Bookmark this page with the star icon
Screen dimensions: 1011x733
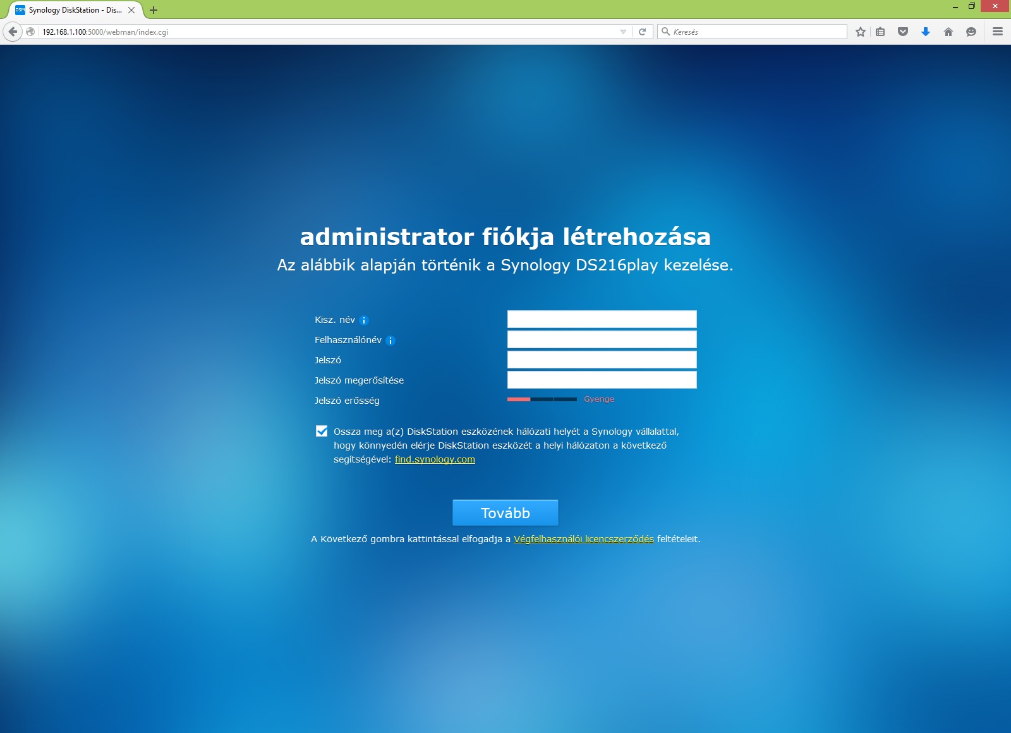861,32
